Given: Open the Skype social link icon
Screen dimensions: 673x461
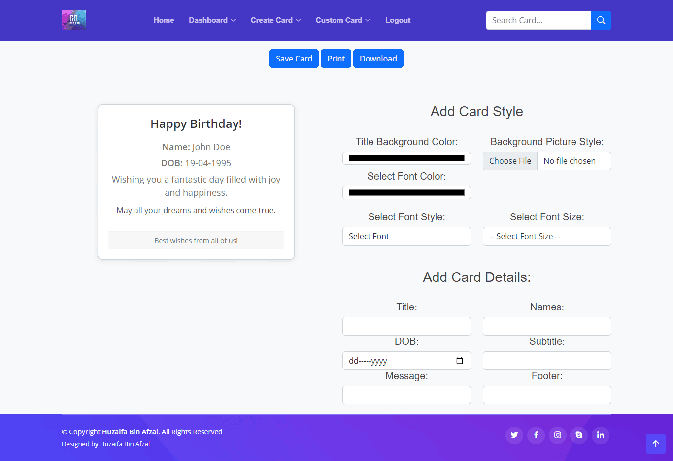Looking at the screenshot, I should pos(579,435).
